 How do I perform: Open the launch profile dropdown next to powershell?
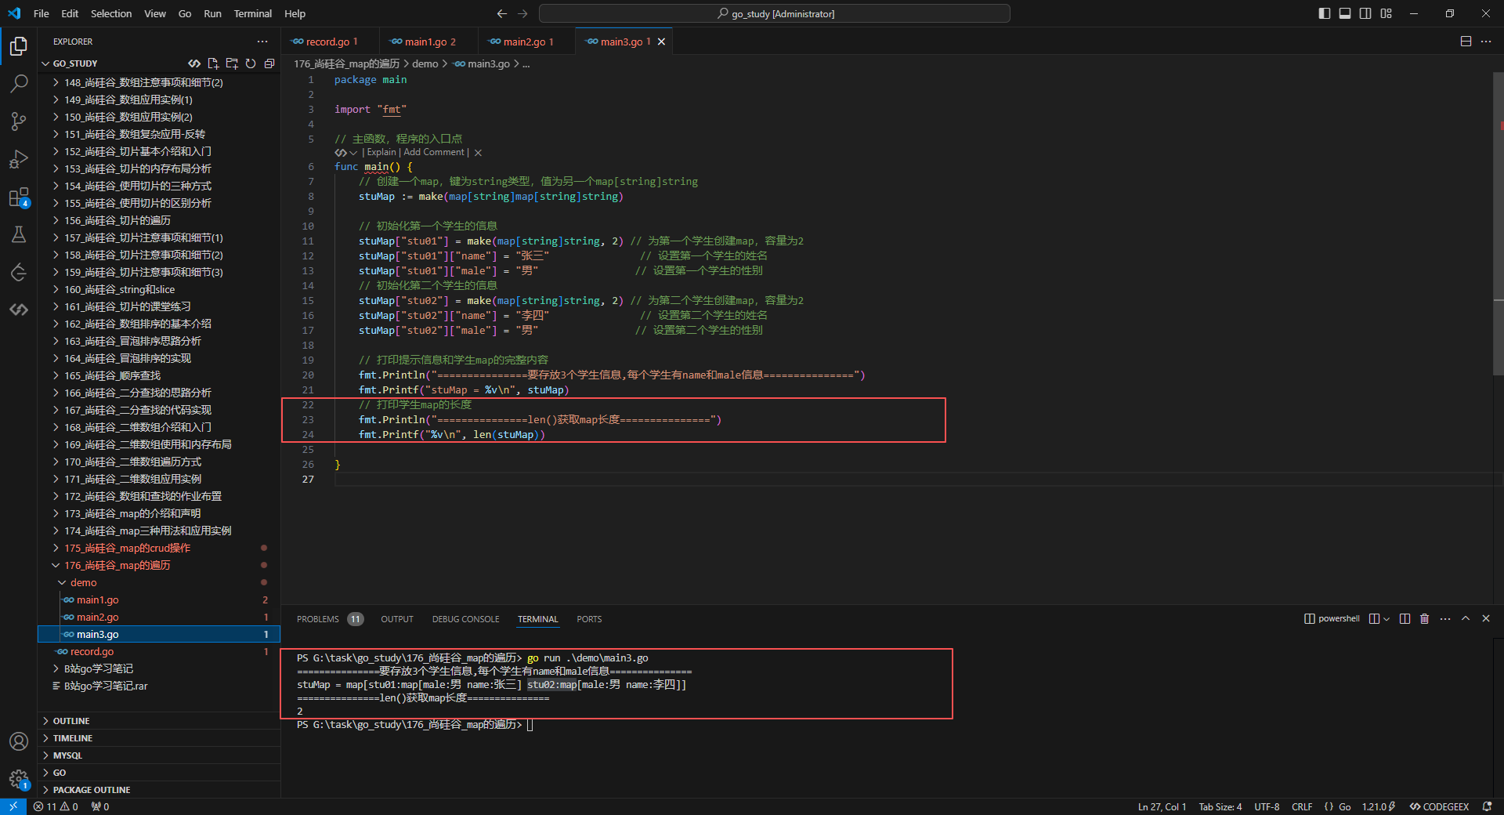point(1386,619)
